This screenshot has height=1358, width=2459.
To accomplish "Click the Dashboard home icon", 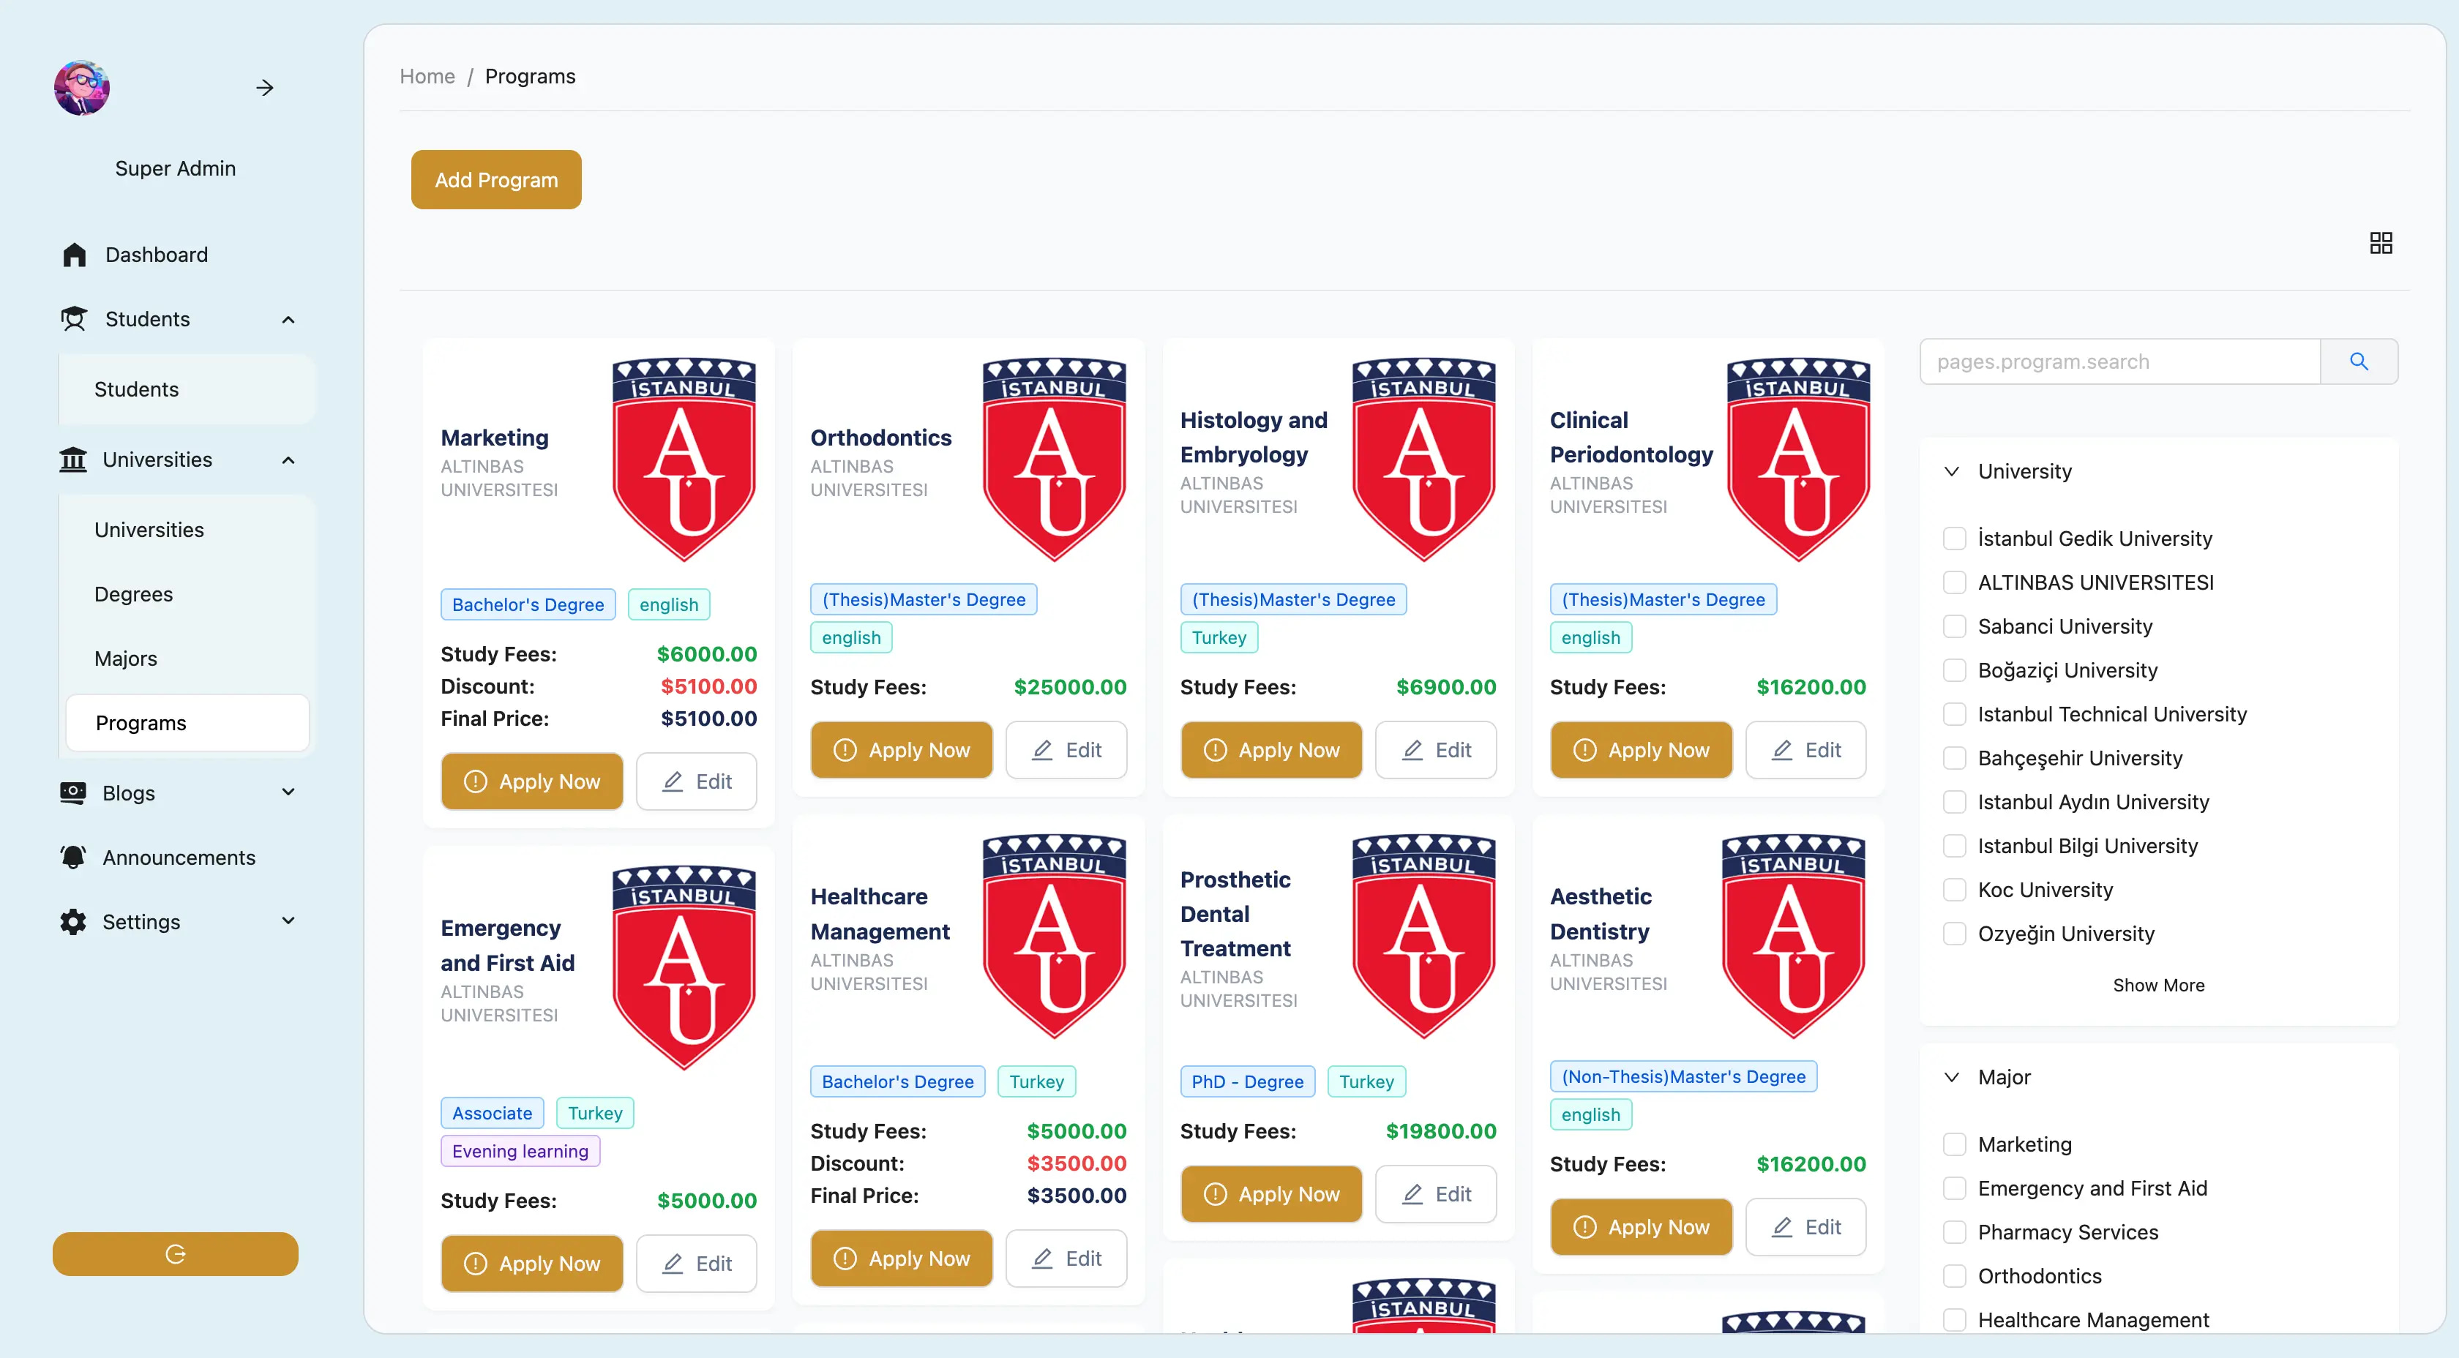I will (75, 255).
